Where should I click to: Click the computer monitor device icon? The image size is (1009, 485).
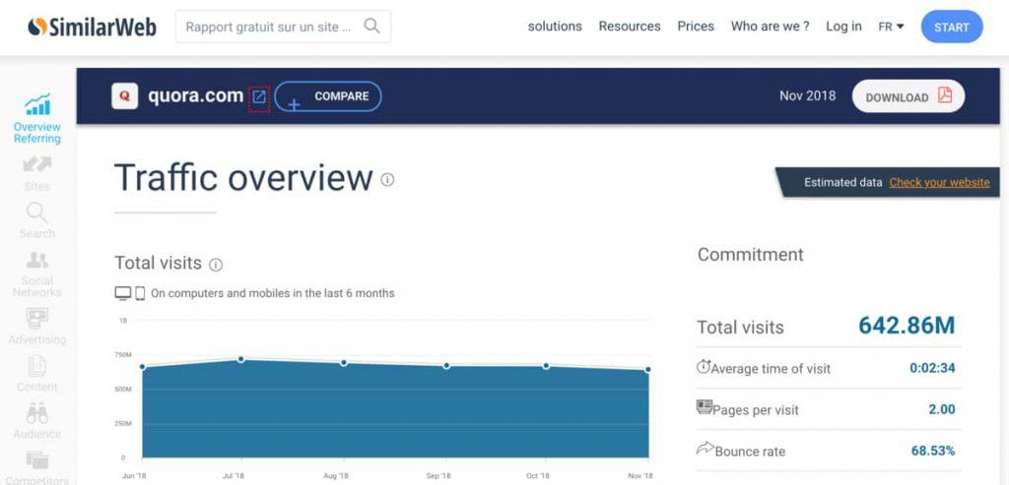123,293
